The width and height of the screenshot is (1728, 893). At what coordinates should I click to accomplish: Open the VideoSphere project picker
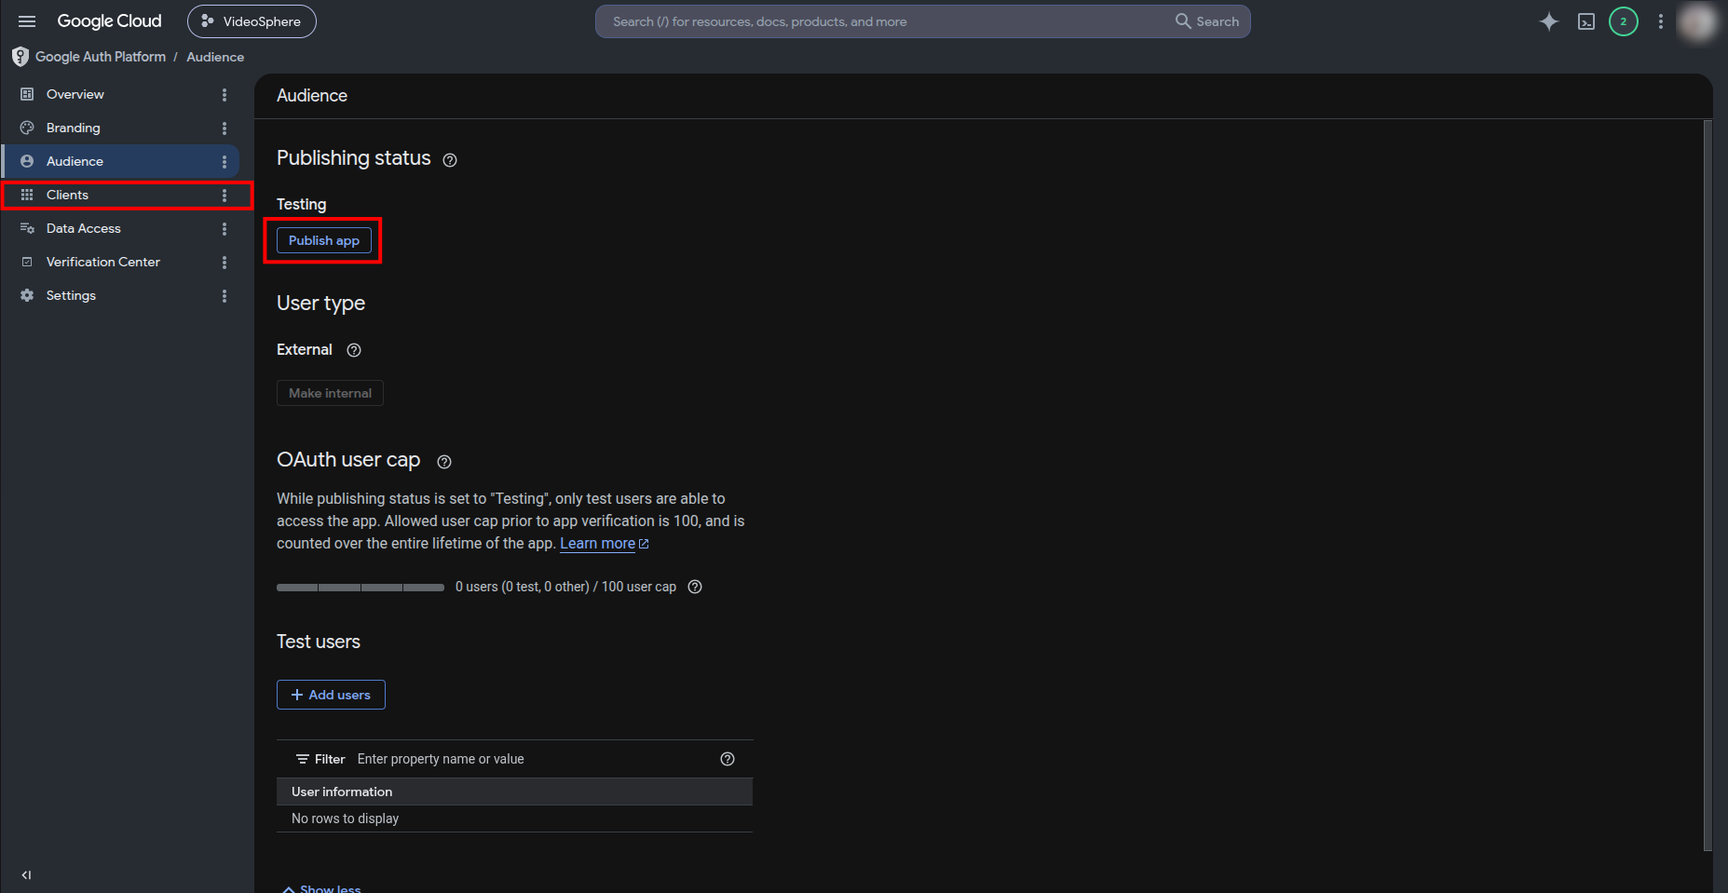point(252,21)
